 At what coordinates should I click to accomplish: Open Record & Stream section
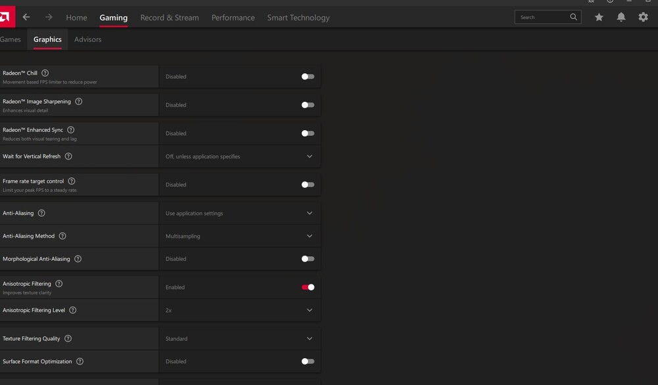(169, 18)
